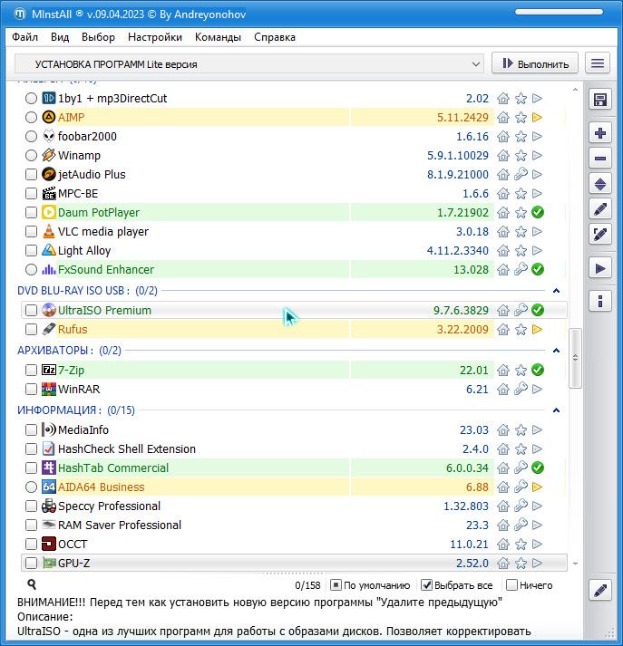Enable the 'Выбрать все' checkbox

pyautogui.click(x=429, y=585)
